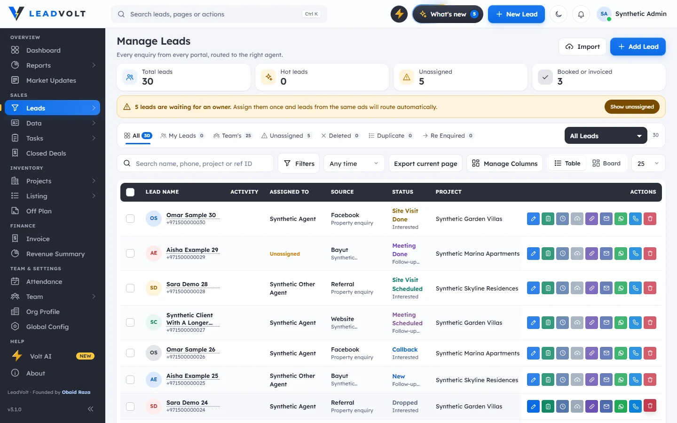Copy link icon for Aisha Example 29
The height and width of the screenshot is (423, 677).
591,253
